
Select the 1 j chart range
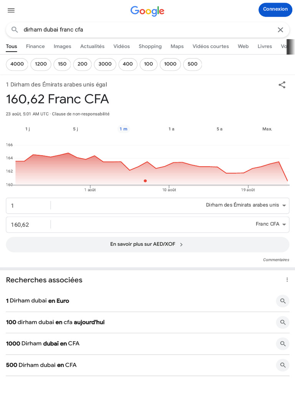point(28,129)
